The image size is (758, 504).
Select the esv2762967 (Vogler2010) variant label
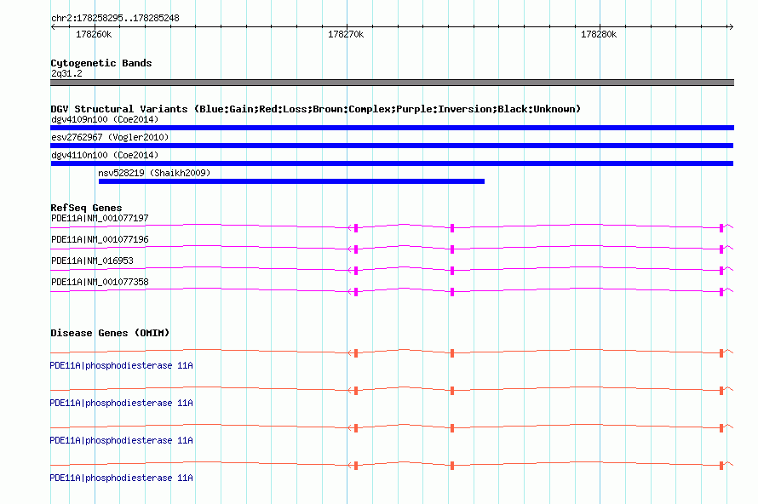pos(110,137)
